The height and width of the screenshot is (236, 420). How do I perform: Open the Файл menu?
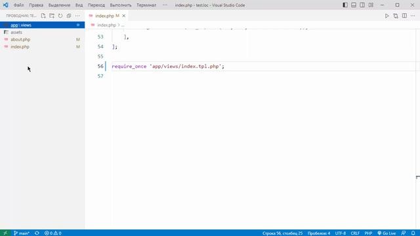18,5
